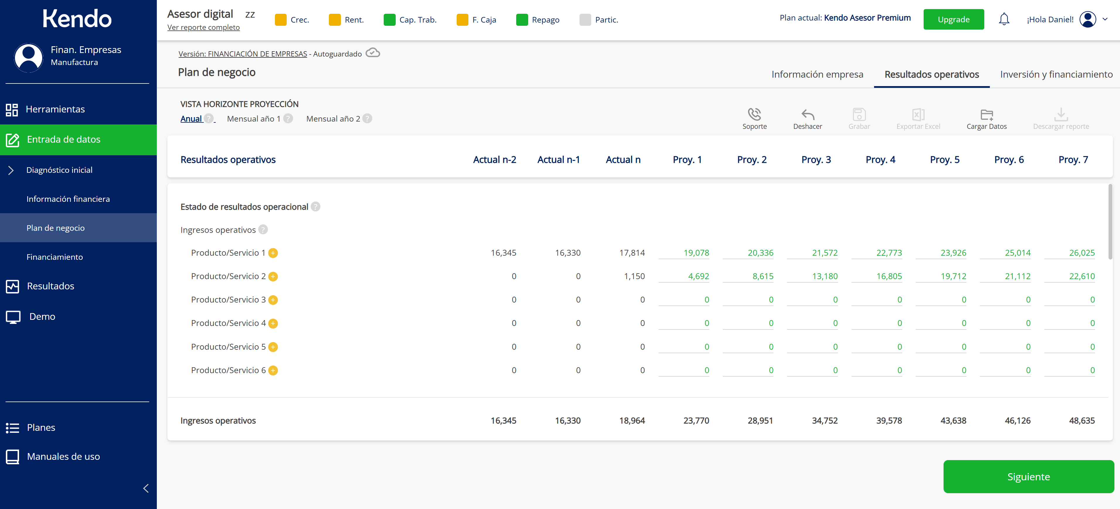Open Ver reporte completo link

point(203,27)
